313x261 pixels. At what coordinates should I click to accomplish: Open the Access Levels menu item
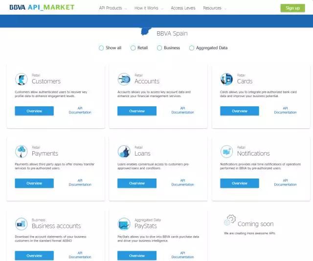pos(183,8)
